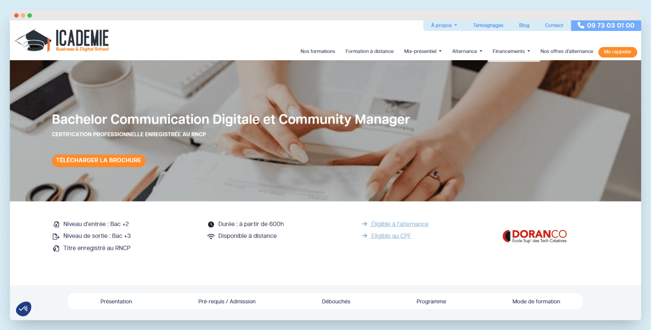The width and height of the screenshot is (651, 330).
Task: Click the phone icon beside 09 73 03 01 00
Action: click(580, 25)
